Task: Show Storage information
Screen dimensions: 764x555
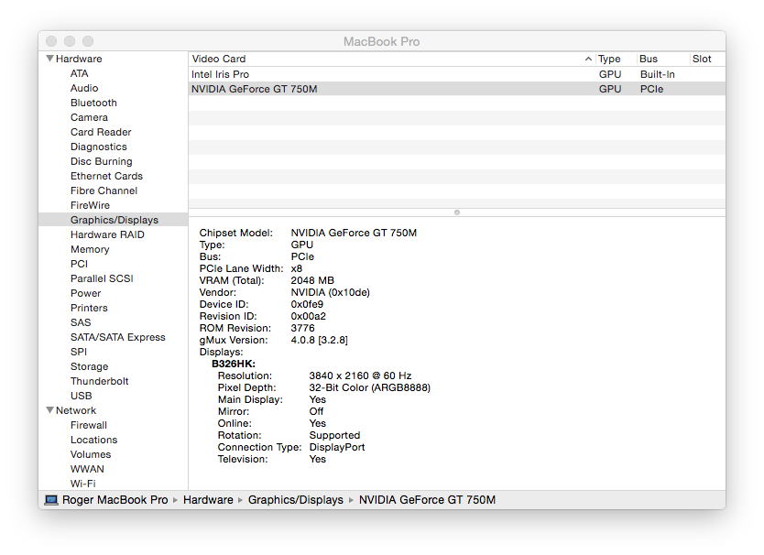Action: (x=89, y=366)
